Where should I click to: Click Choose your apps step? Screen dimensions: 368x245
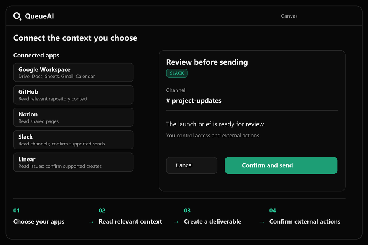point(39,222)
